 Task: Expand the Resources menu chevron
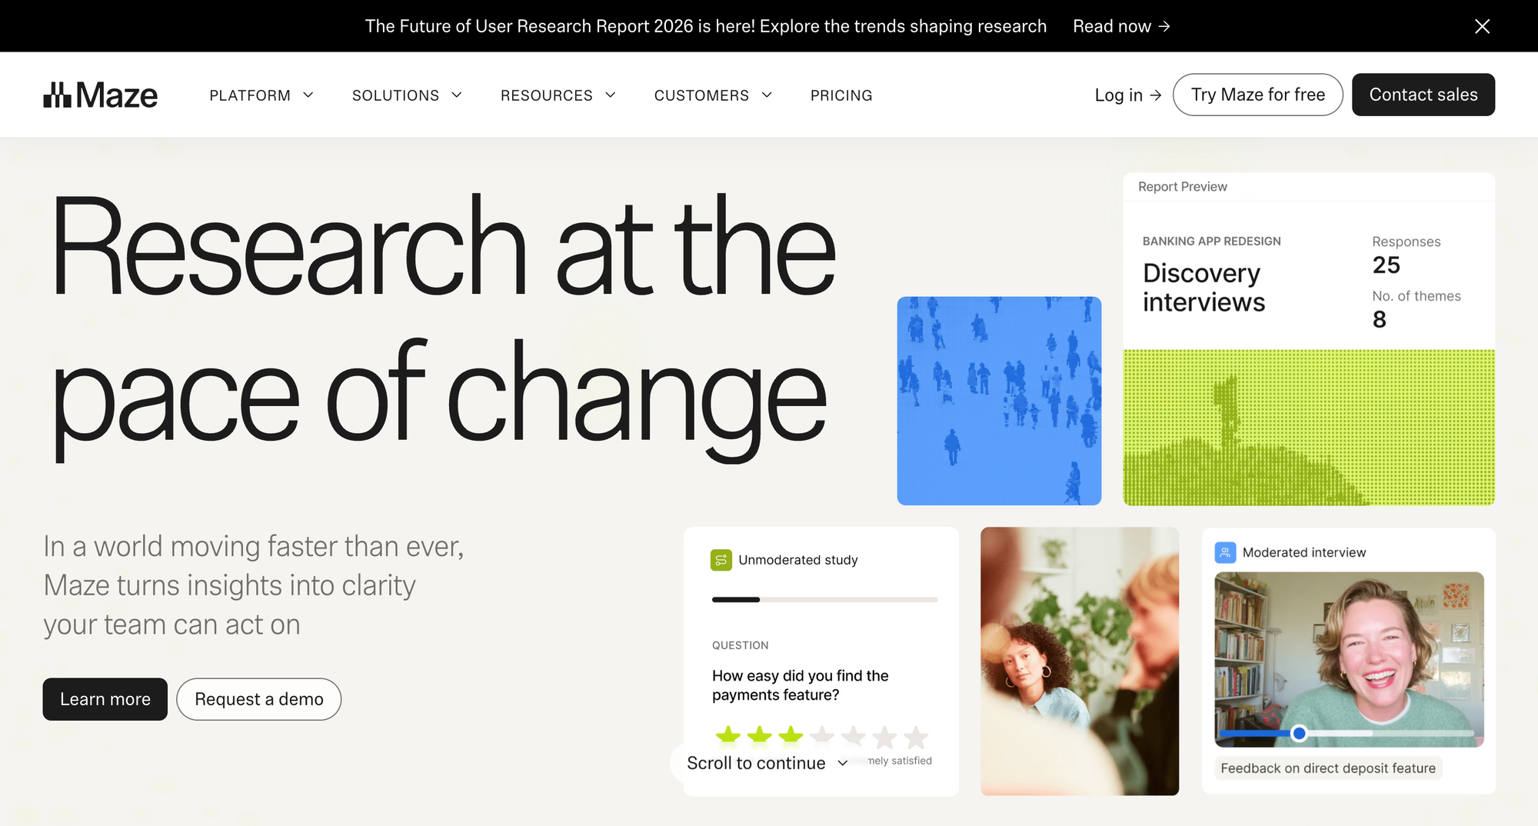pos(611,95)
